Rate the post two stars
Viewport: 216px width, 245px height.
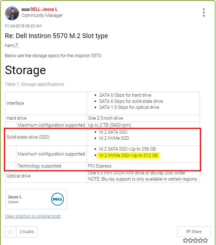pyautogui.click(x=190, y=241)
